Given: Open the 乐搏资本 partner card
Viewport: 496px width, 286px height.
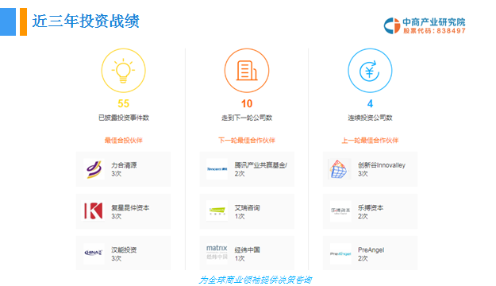Looking at the screenshot, I should pos(370,211).
